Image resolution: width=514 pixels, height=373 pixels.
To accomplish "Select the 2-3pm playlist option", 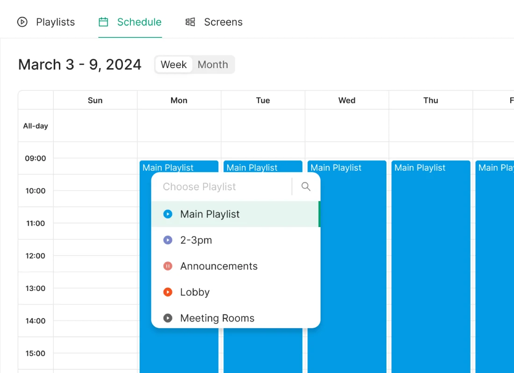I will [236, 240].
